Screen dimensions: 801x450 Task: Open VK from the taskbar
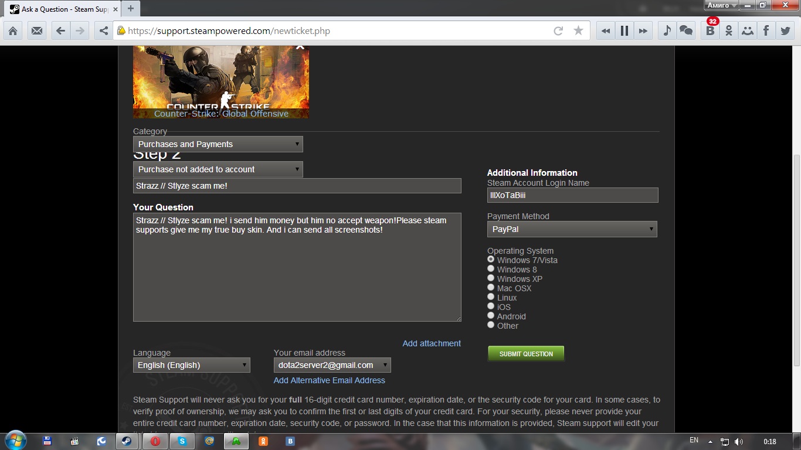(290, 441)
